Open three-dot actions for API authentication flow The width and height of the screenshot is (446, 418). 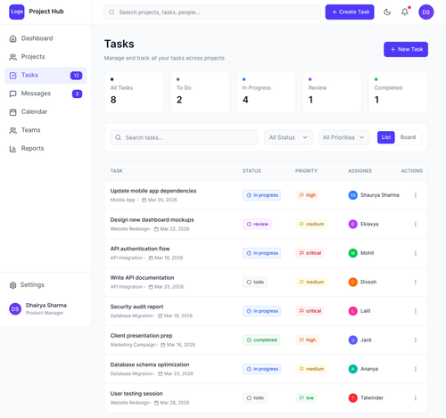416,253
